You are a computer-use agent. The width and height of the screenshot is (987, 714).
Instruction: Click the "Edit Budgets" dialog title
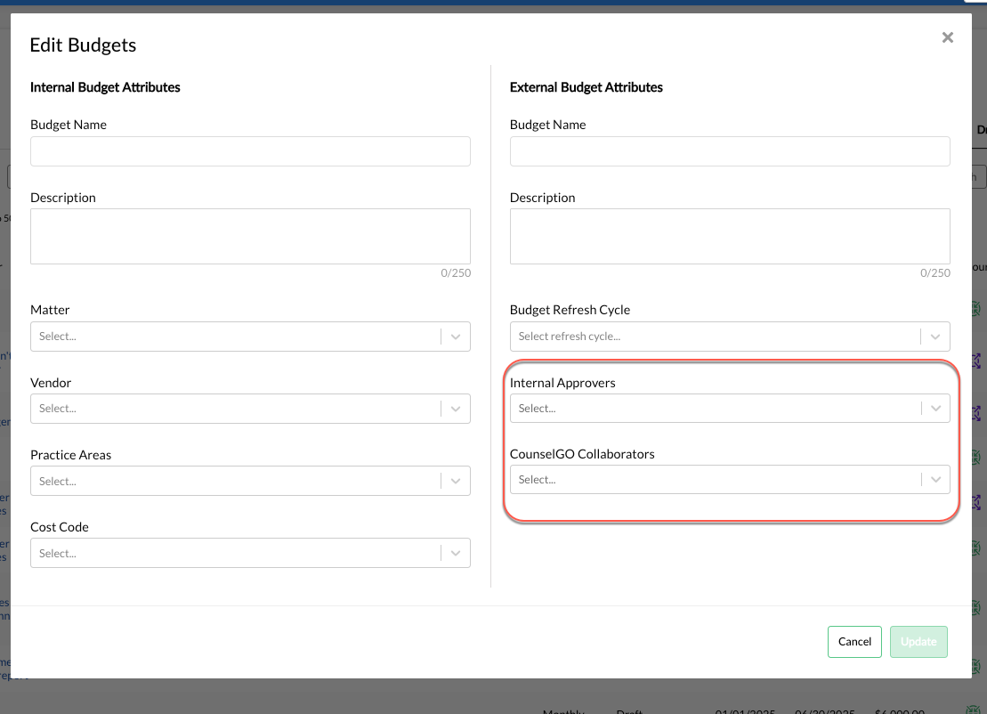click(83, 45)
